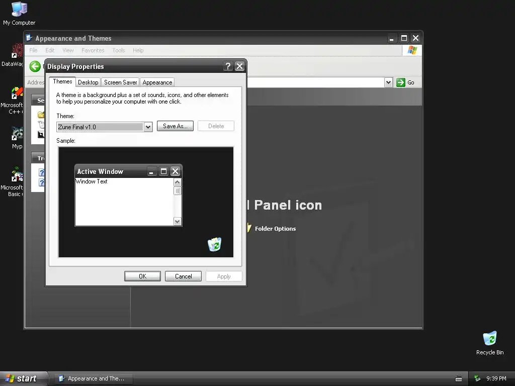Click the Recycle Bin icon in theme sample
The width and height of the screenshot is (515, 386).
tap(214, 244)
